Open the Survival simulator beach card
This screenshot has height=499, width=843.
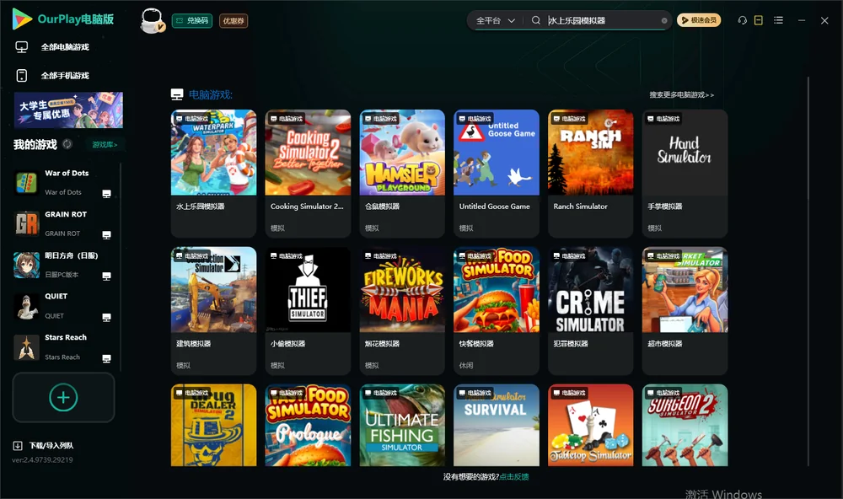(497, 425)
